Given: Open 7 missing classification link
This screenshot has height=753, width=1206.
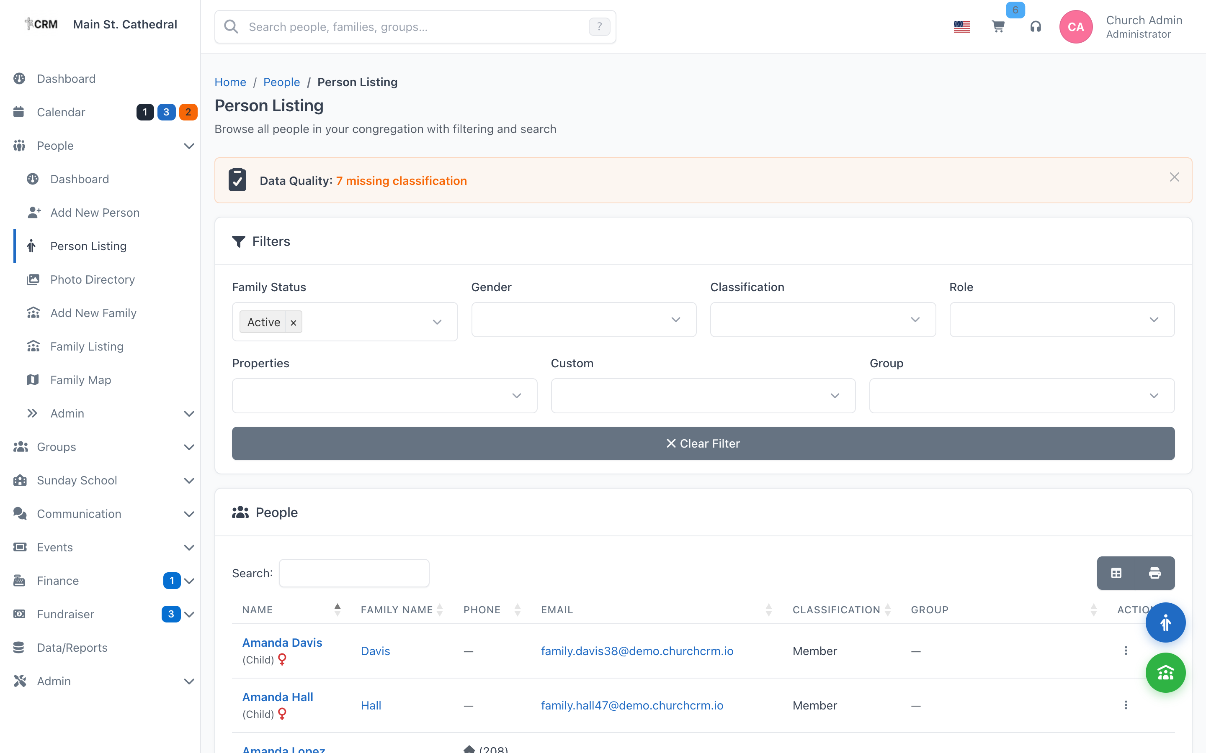Looking at the screenshot, I should click(x=401, y=181).
